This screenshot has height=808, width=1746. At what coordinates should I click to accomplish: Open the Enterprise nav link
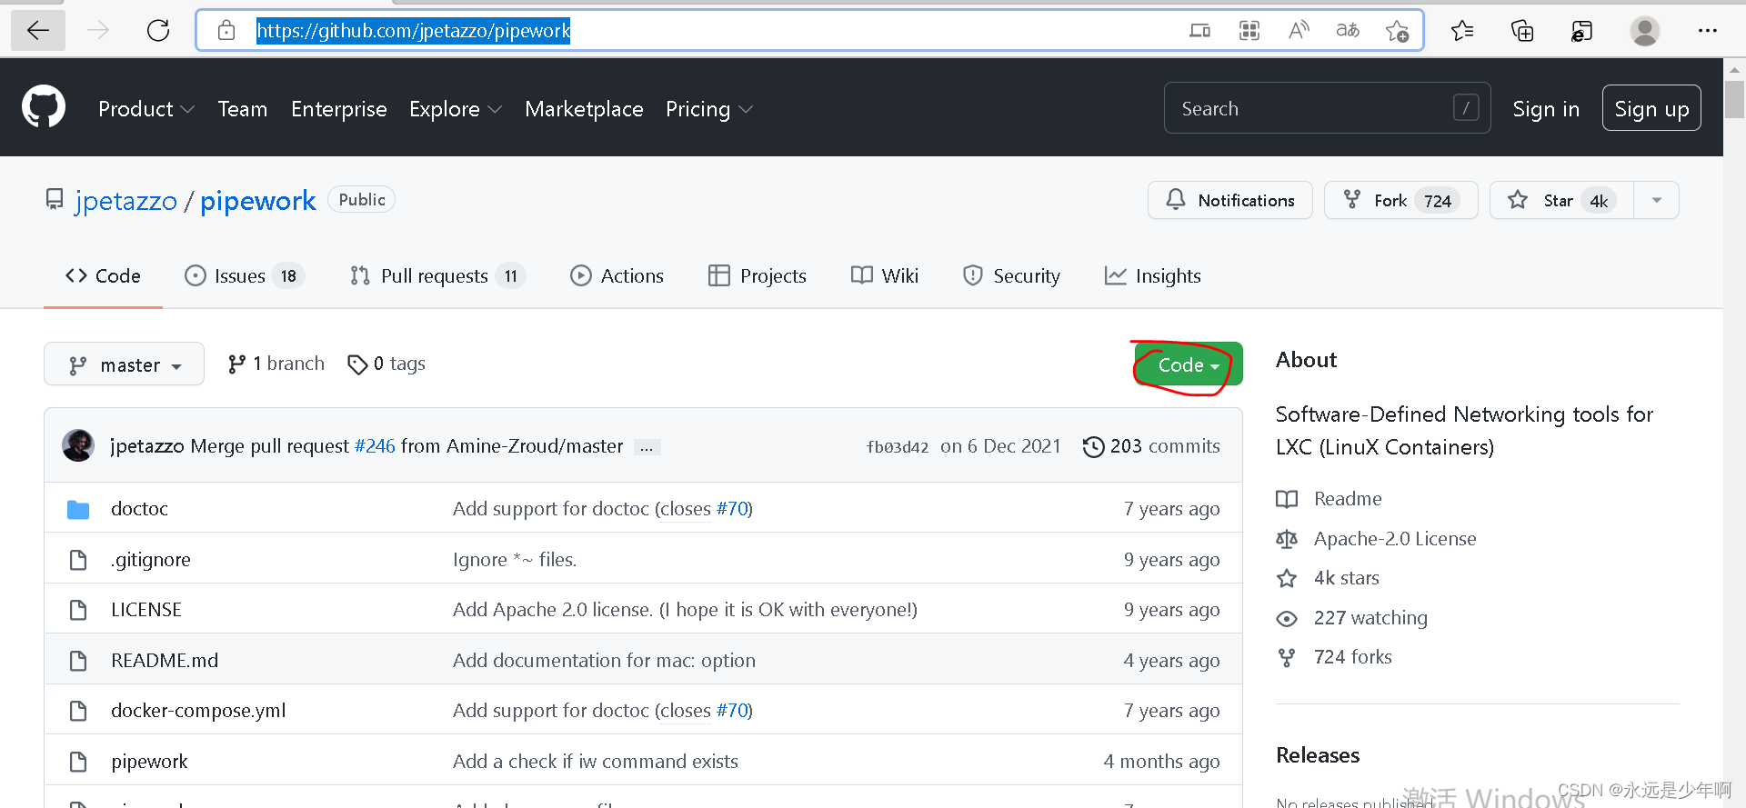coord(339,109)
